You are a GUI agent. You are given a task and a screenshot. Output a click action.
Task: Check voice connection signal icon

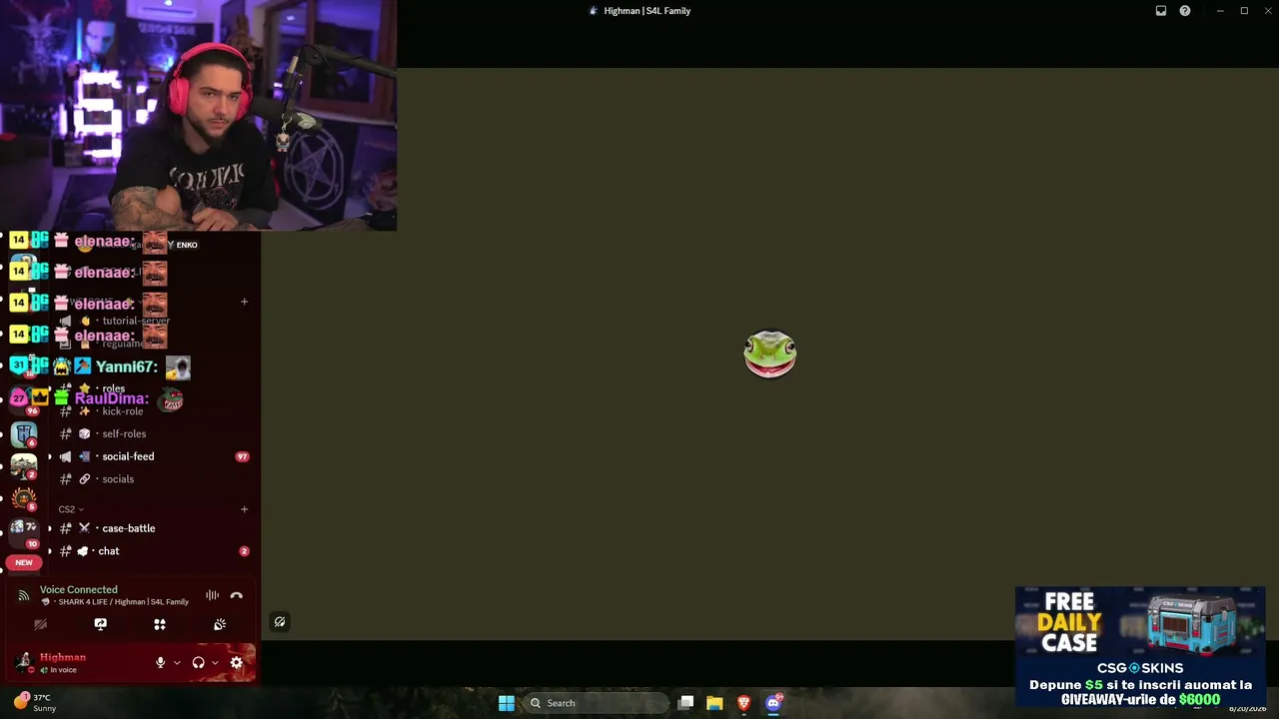click(24, 595)
